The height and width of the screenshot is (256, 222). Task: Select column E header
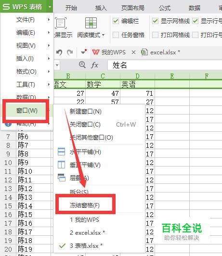point(172,76)
